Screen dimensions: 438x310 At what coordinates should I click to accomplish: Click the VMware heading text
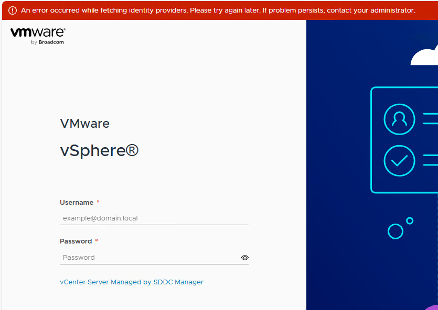click(84, 124)
